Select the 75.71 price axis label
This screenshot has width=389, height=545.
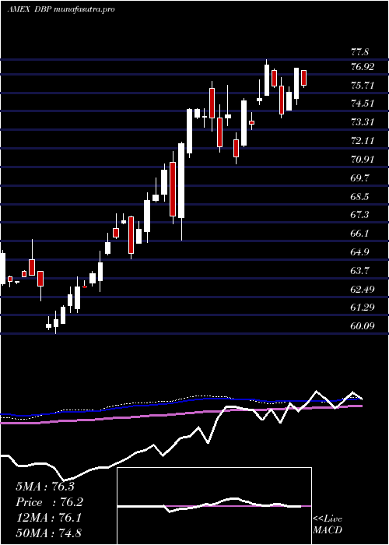tap(363, 85)
